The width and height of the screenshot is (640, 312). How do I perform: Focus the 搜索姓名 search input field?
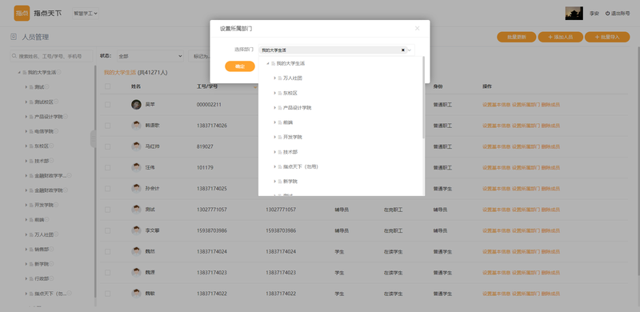coord(51,56)
